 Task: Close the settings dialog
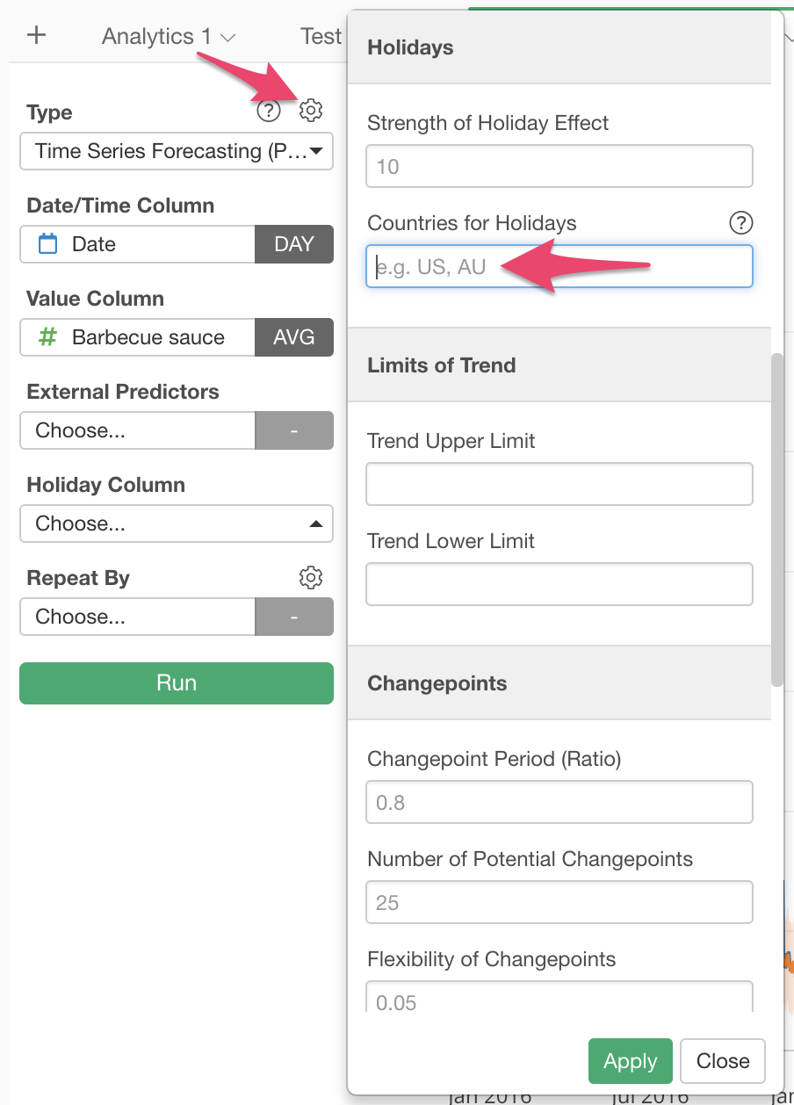pyautogui.click(x=723, y=1061)
